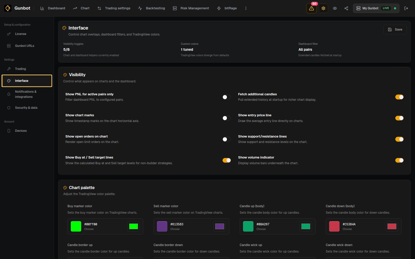415x259 pixels.
Task: Click the large green Buy marker color swatch
Action: click(76, 226)
